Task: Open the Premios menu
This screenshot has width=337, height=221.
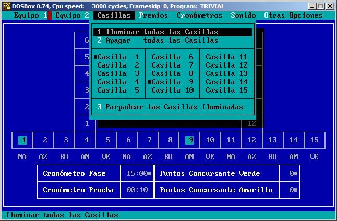Action: [x=153, y=15]
